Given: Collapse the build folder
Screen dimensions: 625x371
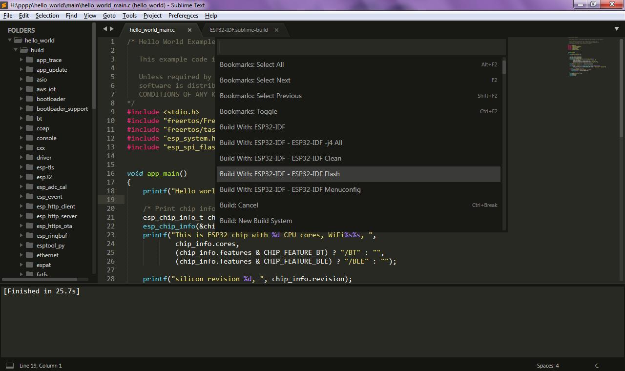Looking at the screenshot, I should [16, 50].
